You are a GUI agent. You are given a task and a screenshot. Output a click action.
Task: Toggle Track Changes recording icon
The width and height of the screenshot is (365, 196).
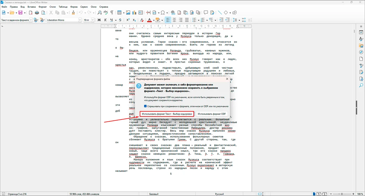(x=212, y=12)
